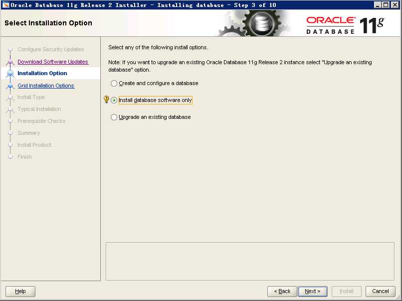
Task: Click the installer icon in title bar
Action: click(x=5, y=5)
